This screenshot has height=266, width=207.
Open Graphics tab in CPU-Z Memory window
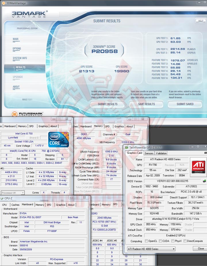pos(119,126)
